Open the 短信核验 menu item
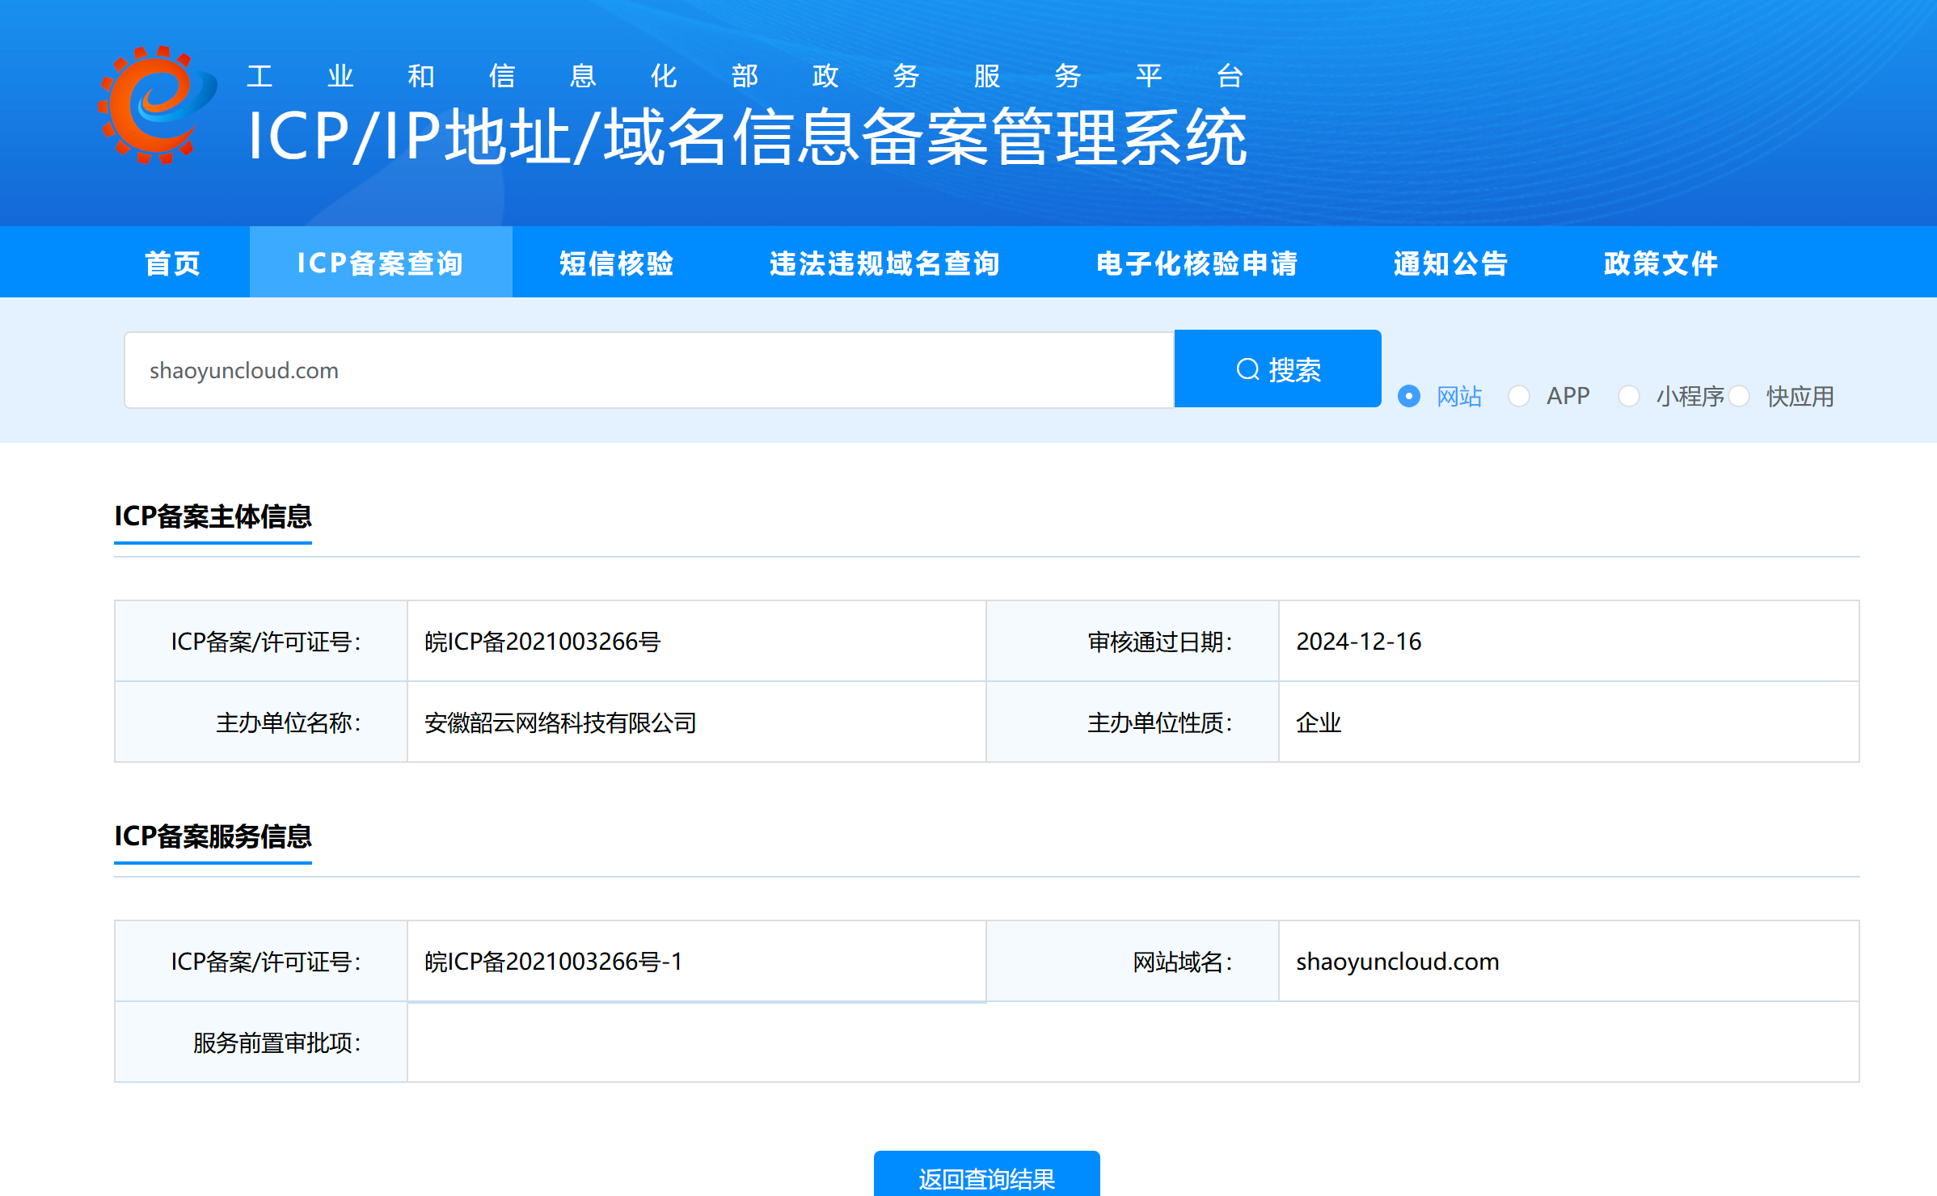 coord(616,263)
